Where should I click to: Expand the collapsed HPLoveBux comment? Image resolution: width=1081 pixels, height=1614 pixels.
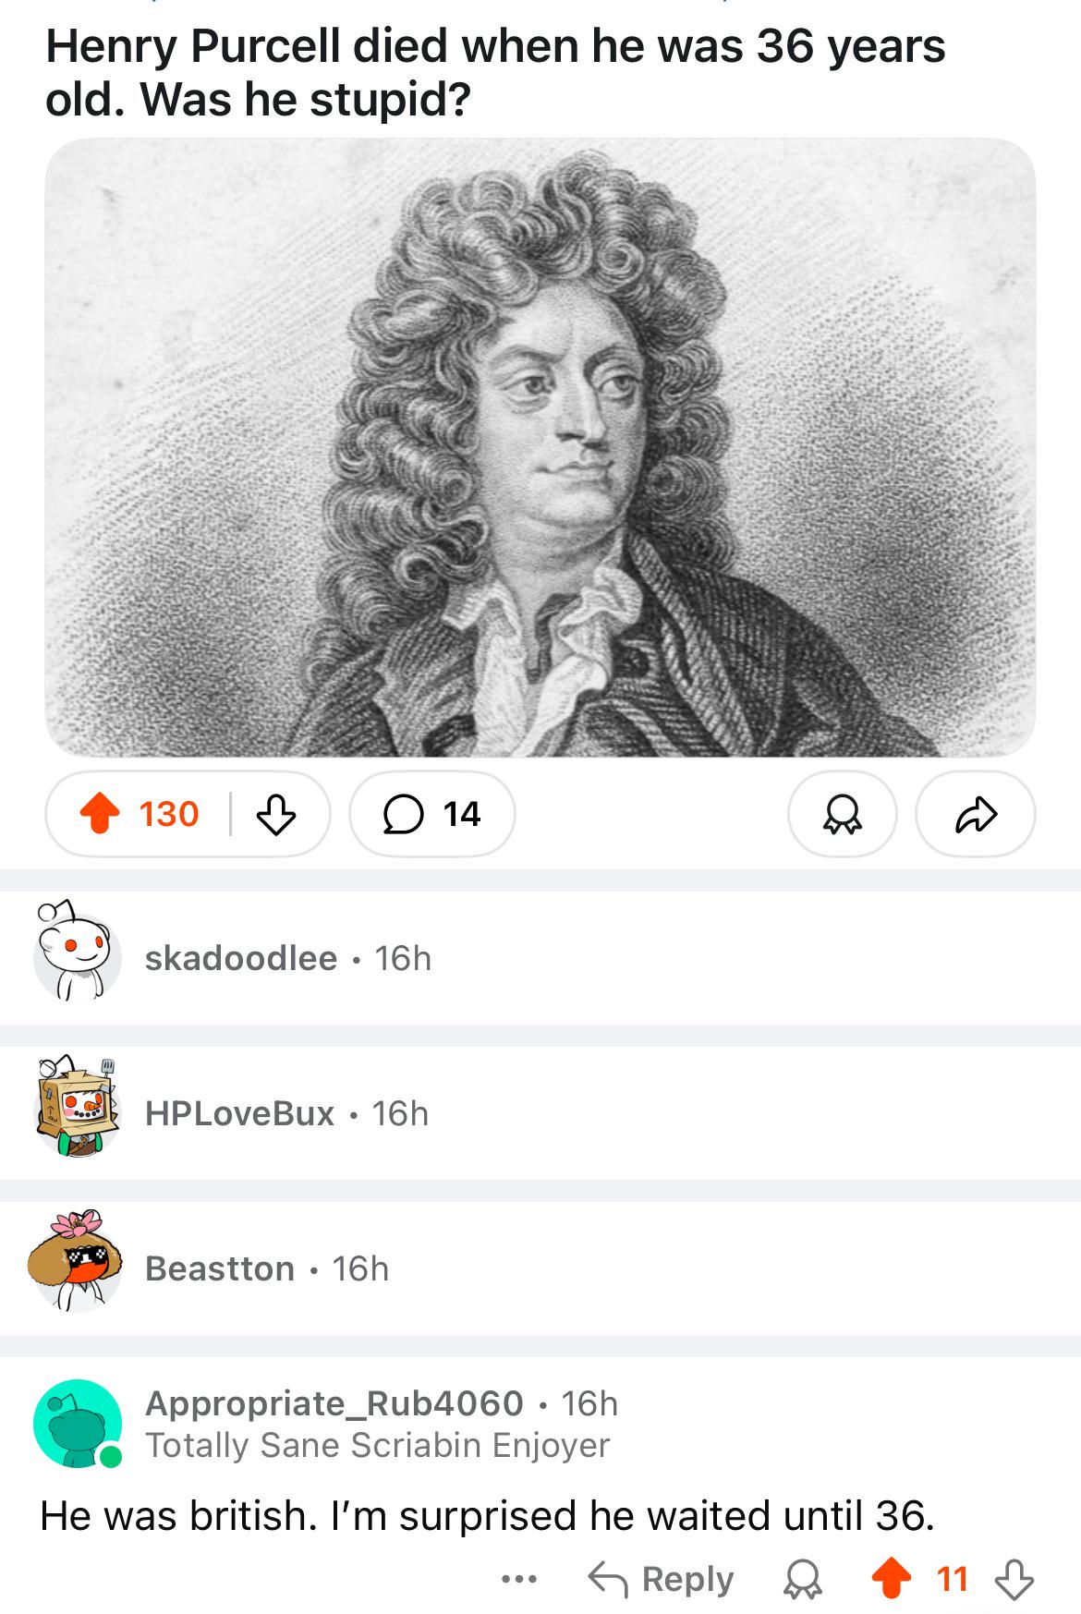coord(540,1113)
